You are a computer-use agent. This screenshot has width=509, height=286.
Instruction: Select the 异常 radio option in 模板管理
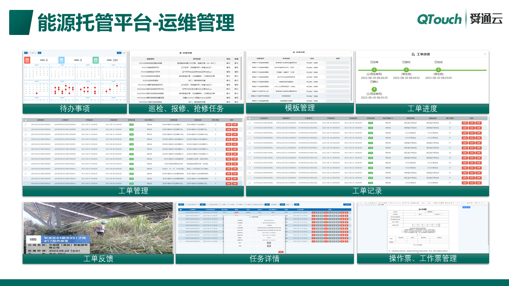tap(314, 63)
